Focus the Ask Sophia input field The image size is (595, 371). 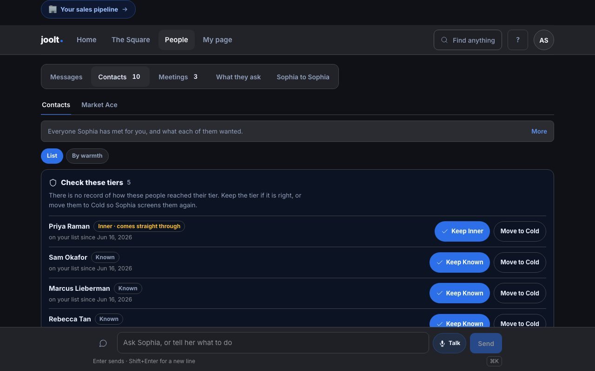click(273, 343)
